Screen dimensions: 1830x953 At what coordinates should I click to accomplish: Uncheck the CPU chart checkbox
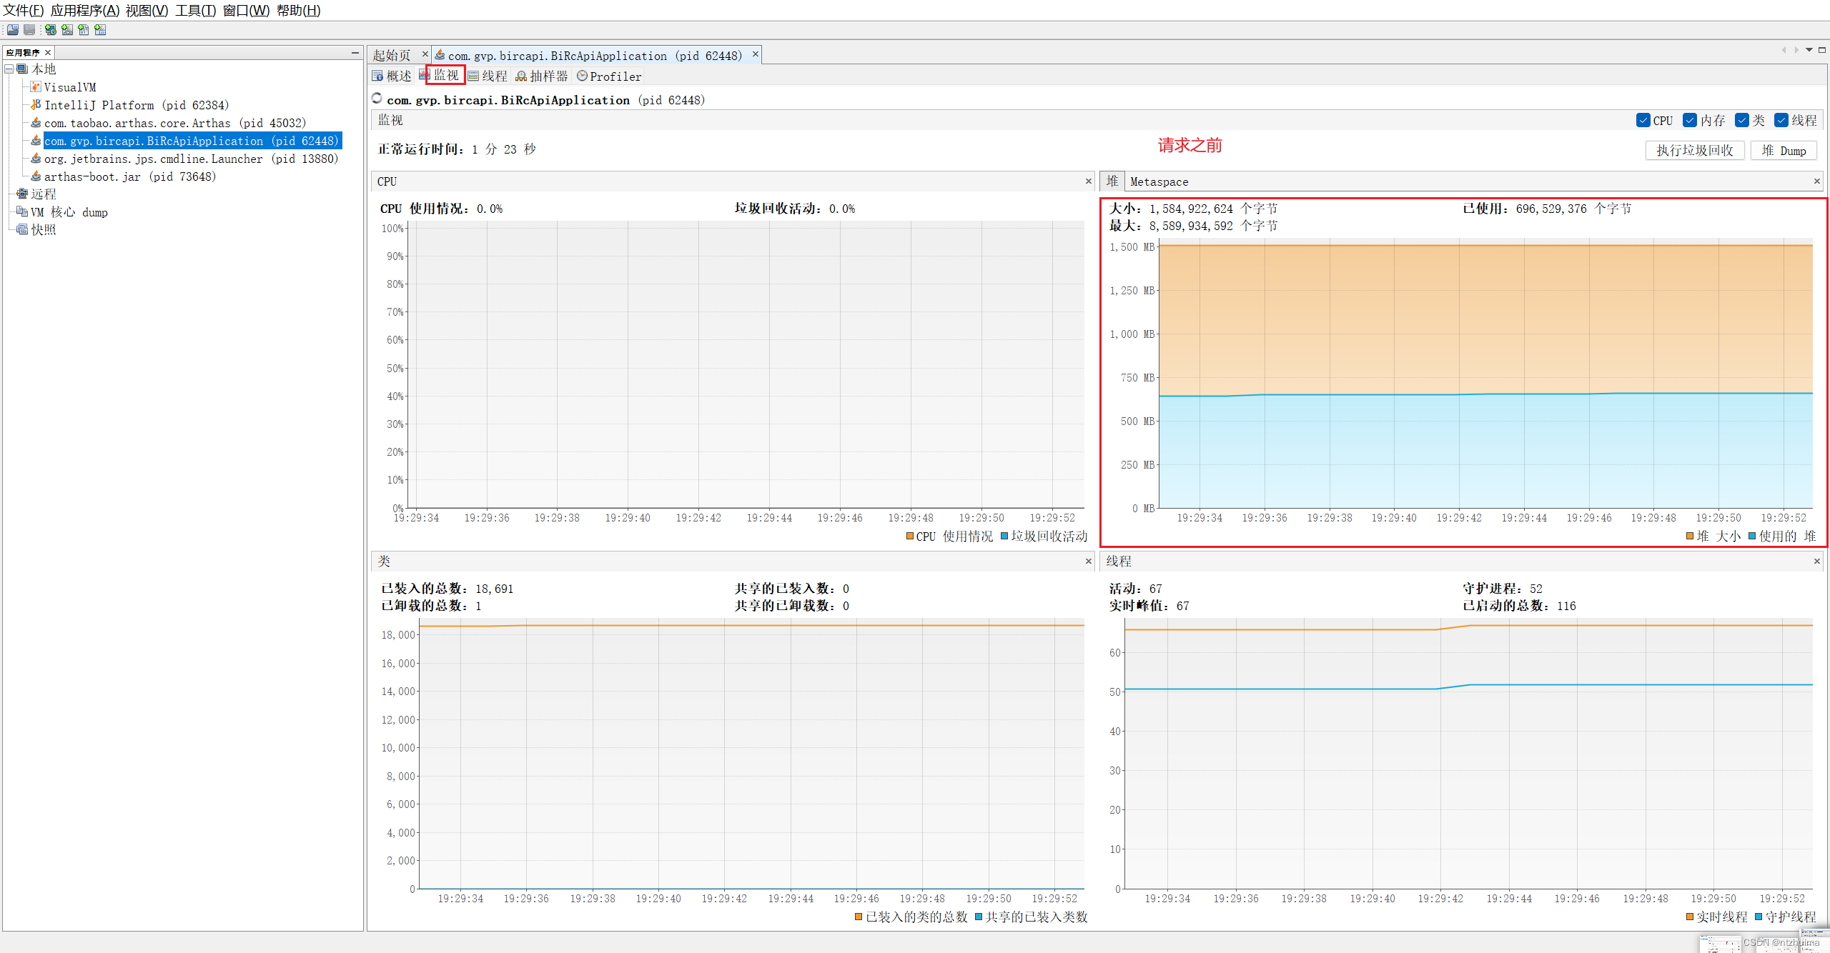[x=1643, y=120]
